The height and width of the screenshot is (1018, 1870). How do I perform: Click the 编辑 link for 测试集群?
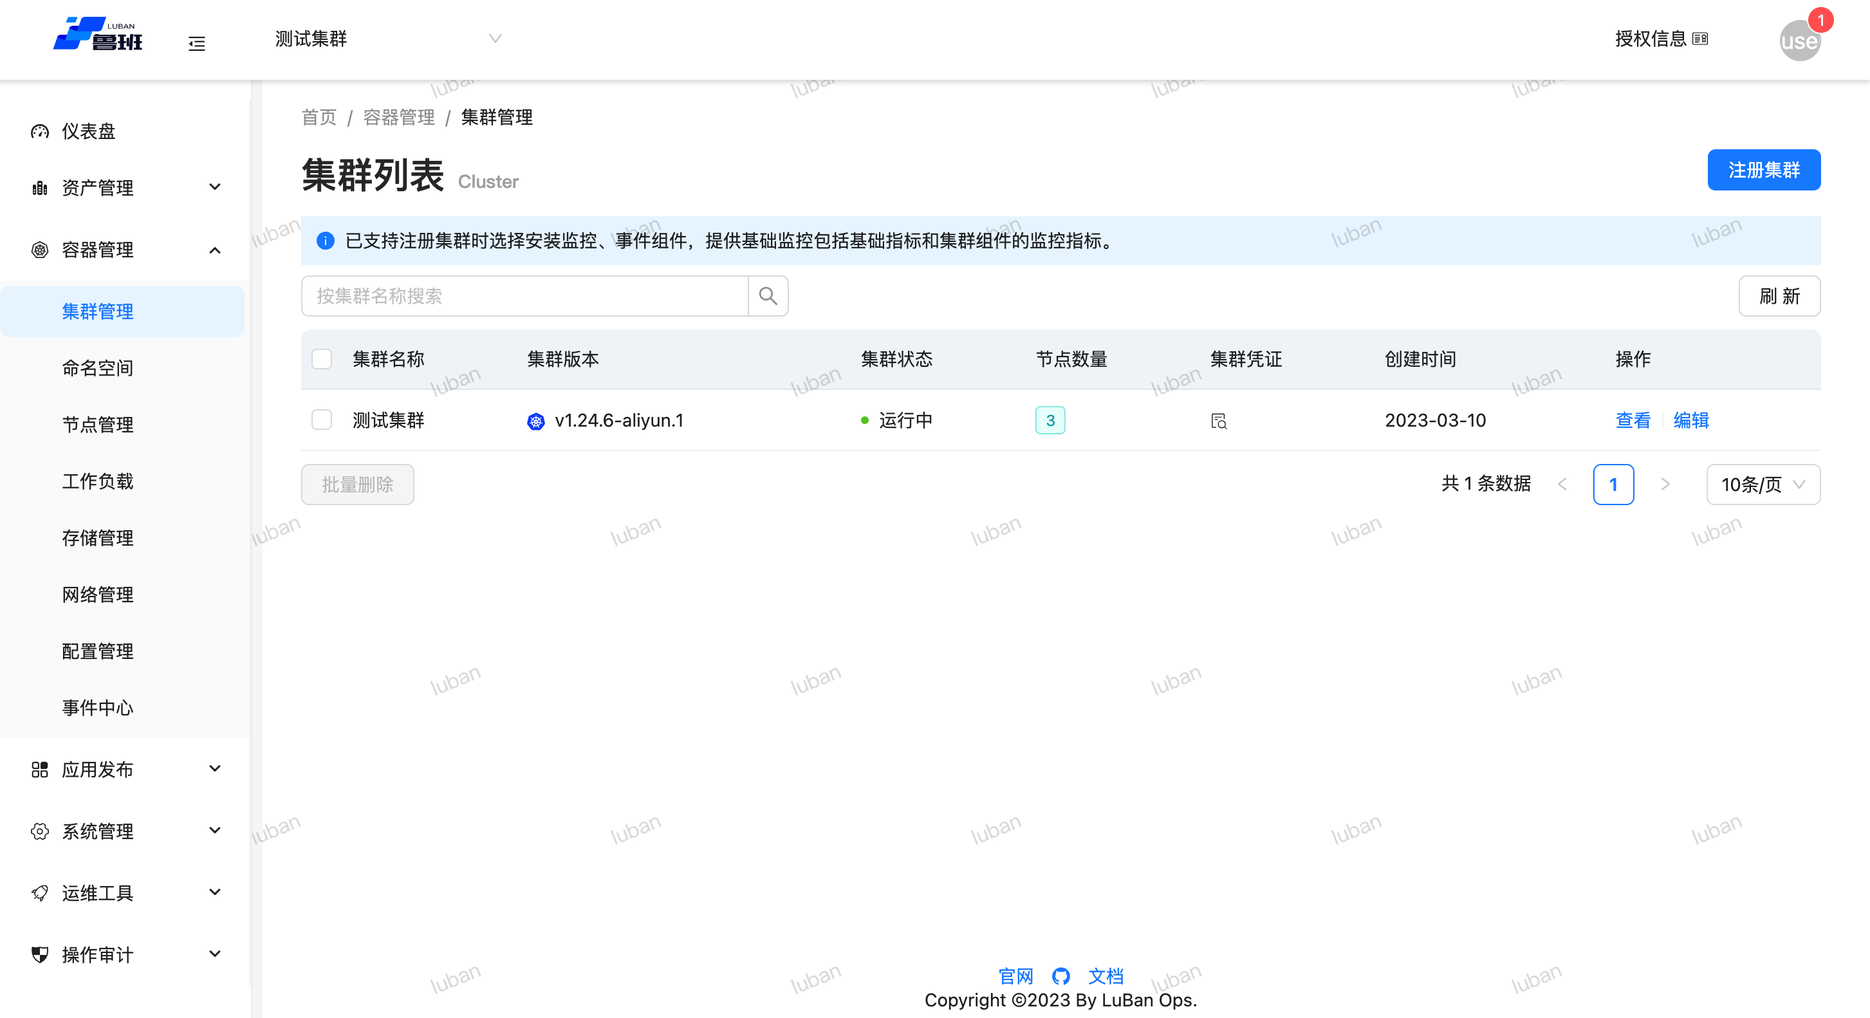tap(1690, 420)
